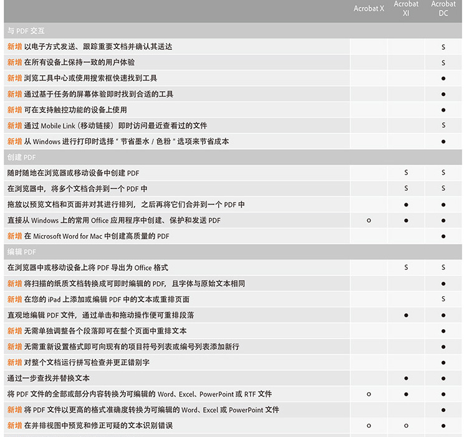This screenshot has width=467, height=437.
Task: Click Acrobat X hollow circle in RTF 文件 row
Action: point(368,394)
